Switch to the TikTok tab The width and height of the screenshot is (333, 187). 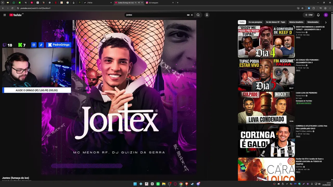[x=98, y=3]
